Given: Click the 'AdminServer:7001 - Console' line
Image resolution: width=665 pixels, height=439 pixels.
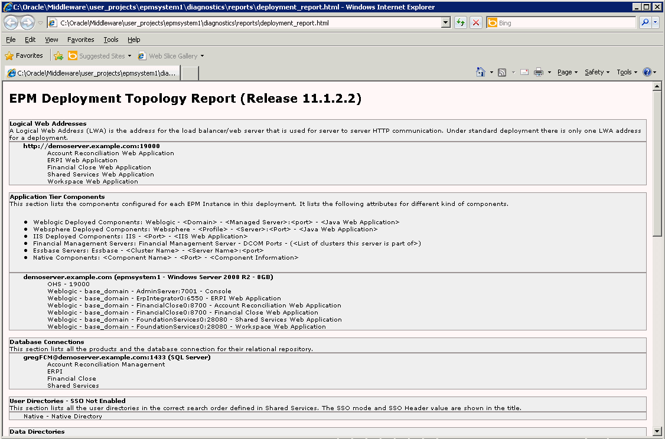Looking at the screenshot, I should pyautogui.click(x=139, y=291).
